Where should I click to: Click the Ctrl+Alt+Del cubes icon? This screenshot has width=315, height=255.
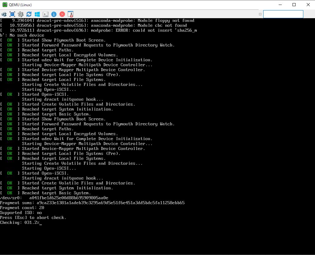coord(4,14)
